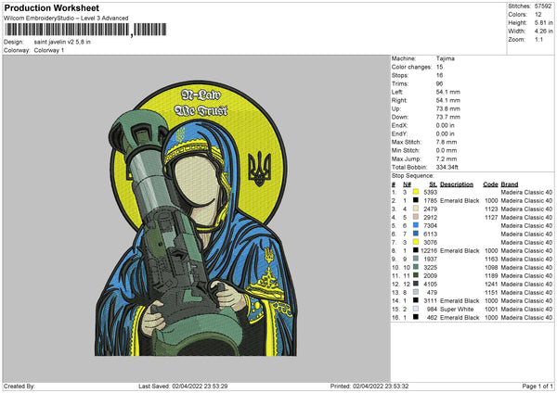Image resolution: width=557 pixels, height=393 pixels.
Task: Pick the dark blue swatch with 6113 stitches
Action: [x=416, y=234]
